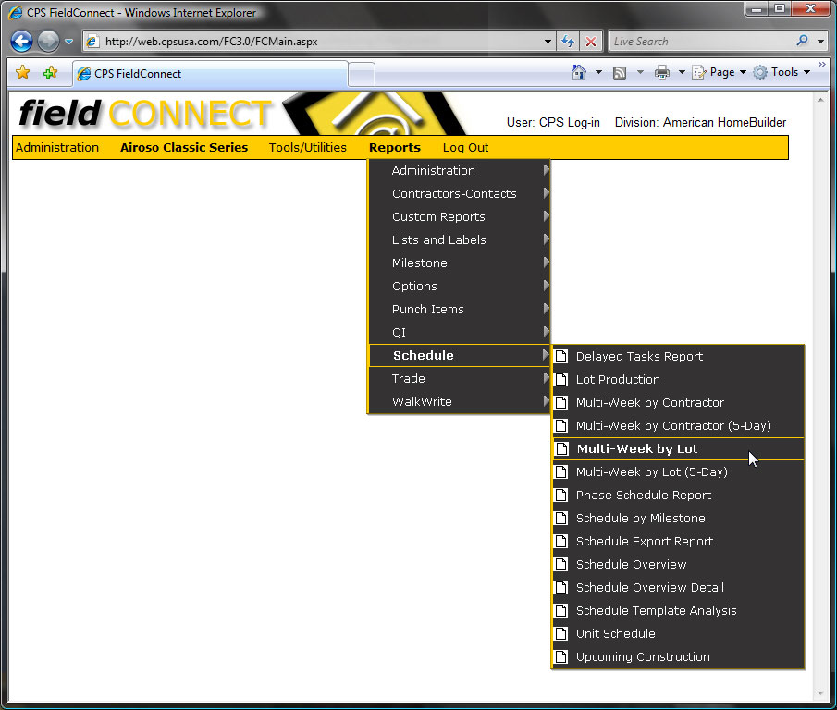
Task: Expand Custom Reports submenu
Action: click(459, 216)
